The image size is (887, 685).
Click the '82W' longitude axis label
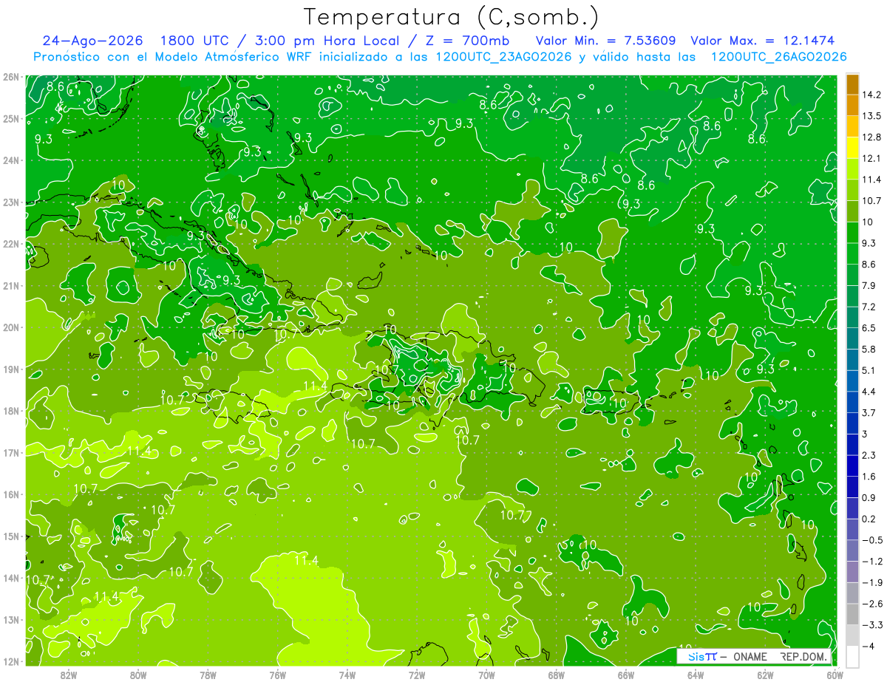68,675
